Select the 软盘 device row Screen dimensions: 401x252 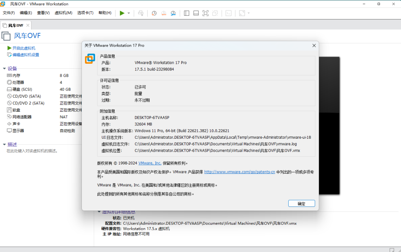pos(44,110)
